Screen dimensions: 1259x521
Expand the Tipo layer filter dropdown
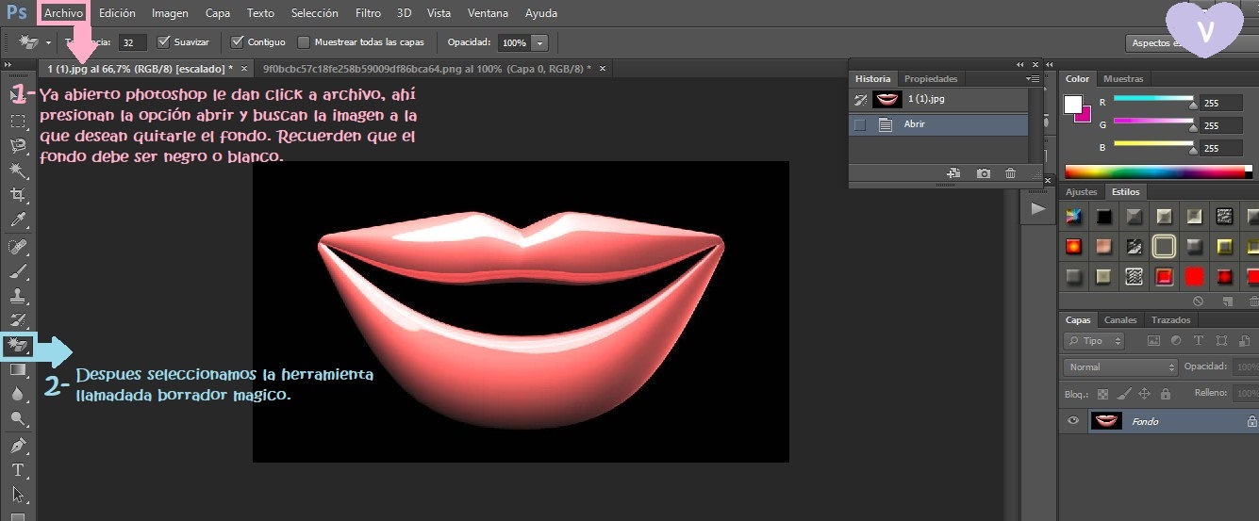click(x=1094, y=341)
